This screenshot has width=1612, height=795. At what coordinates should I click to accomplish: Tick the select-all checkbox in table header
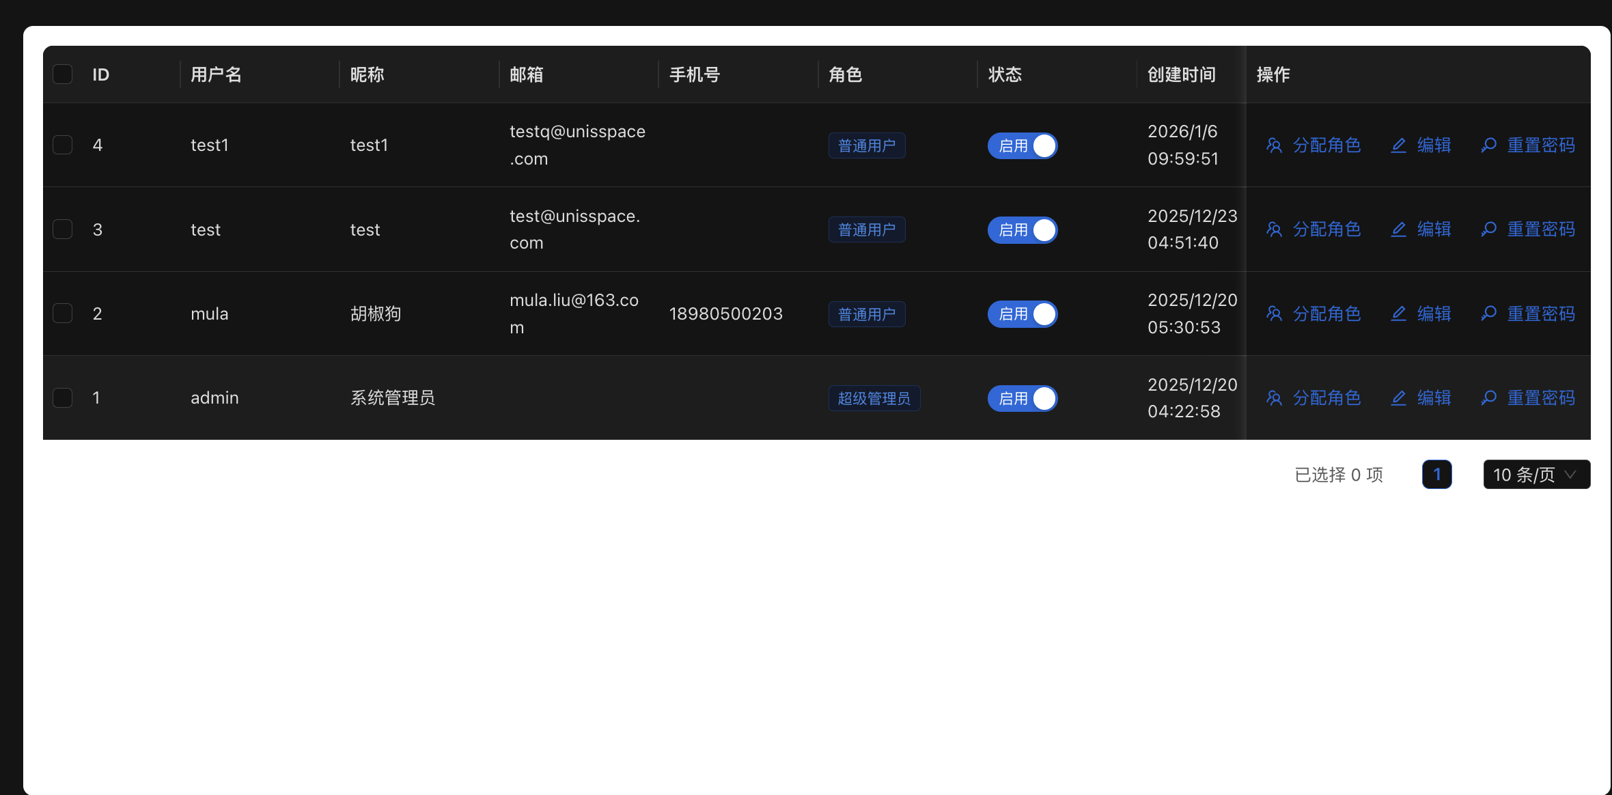coord(63,74)
